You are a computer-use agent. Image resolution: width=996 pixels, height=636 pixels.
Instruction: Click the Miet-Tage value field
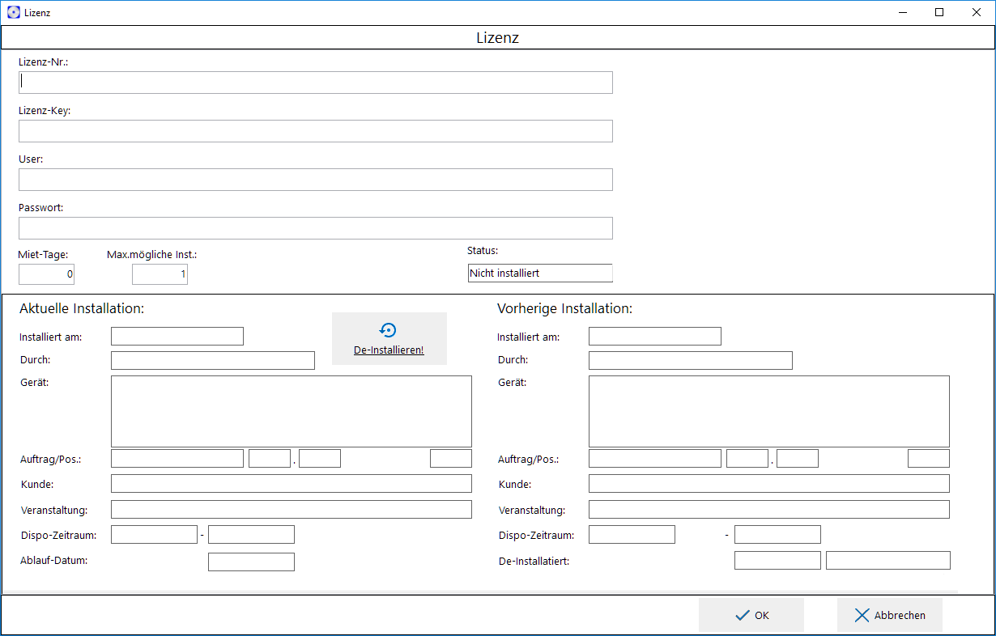[x=47, y=274]
